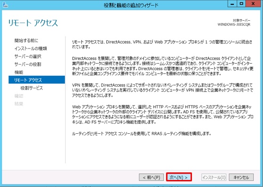Click the server name WINDOWS-J0I5CQR
Viewport: 263px width, 187px height.
[x=234, y=24]
